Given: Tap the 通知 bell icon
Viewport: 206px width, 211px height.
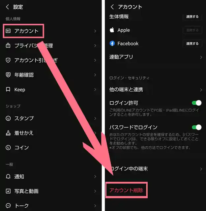Looking at the screenshot, I should pos(8,176).
